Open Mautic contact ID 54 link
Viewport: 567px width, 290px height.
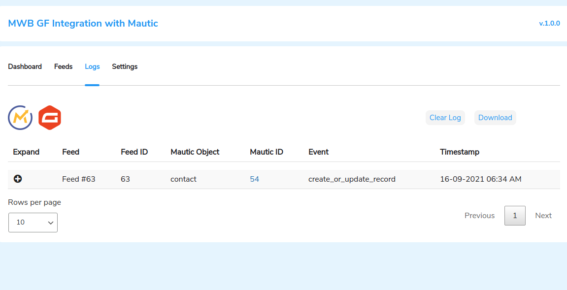tap(255, 179)
